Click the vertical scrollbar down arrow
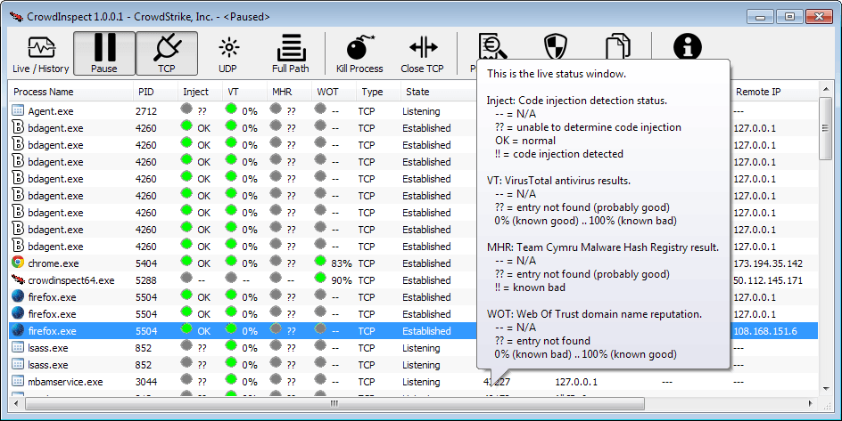Image resolution: width=842 pixels, height=421 pixels. click(x=826, y=385)
